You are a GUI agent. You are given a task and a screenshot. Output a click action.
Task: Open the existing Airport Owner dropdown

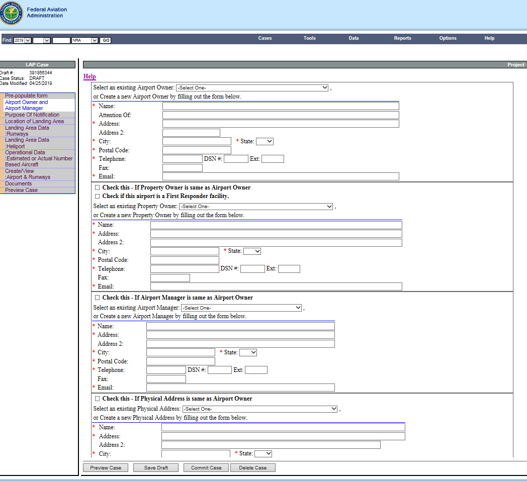pos(252,88)
